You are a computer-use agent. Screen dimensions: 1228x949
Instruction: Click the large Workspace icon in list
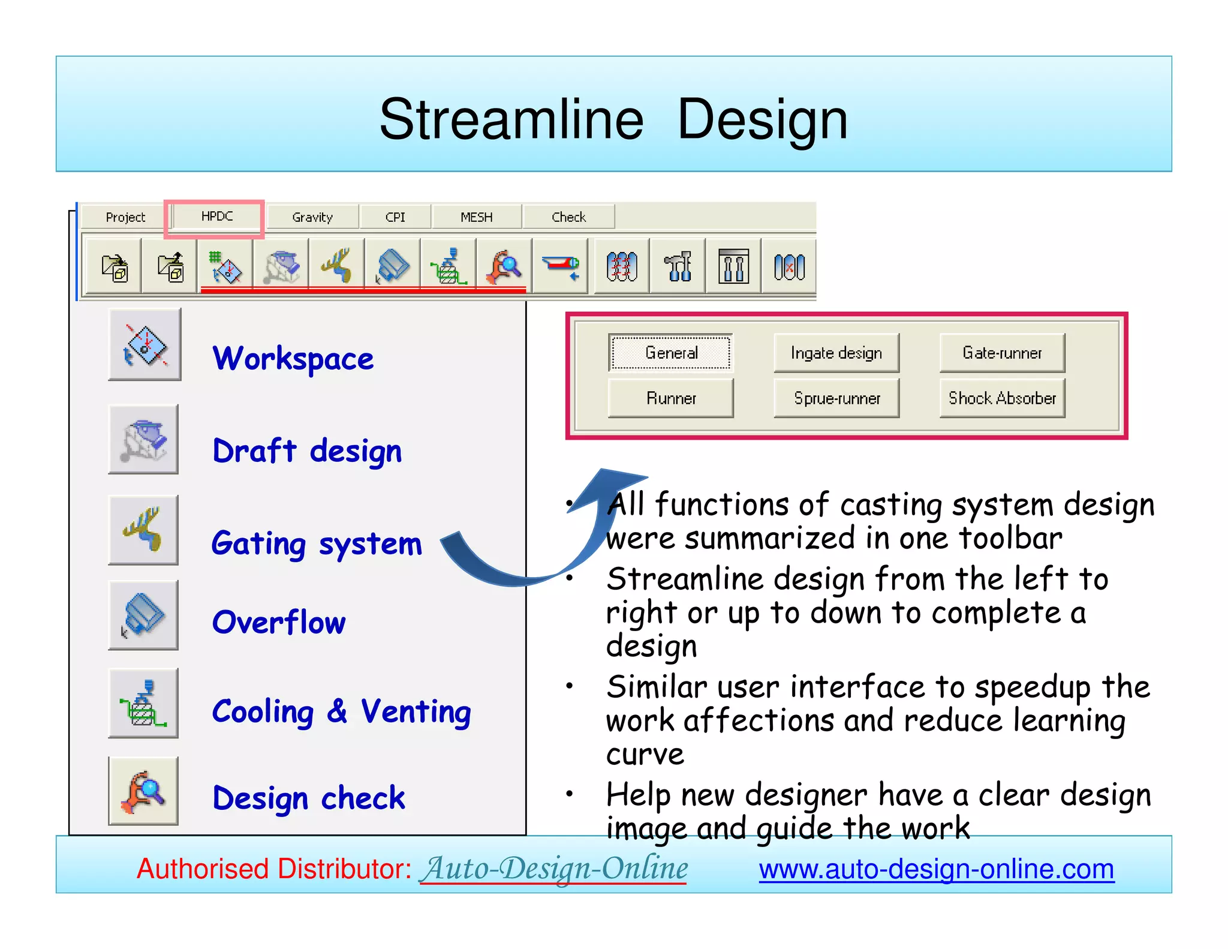tap(145, 345)
